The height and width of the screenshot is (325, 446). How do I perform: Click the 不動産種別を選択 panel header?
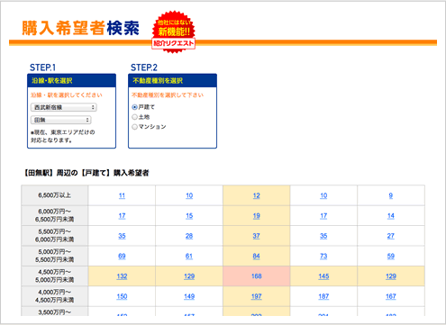pyautogui.click(x=172, y=80)
